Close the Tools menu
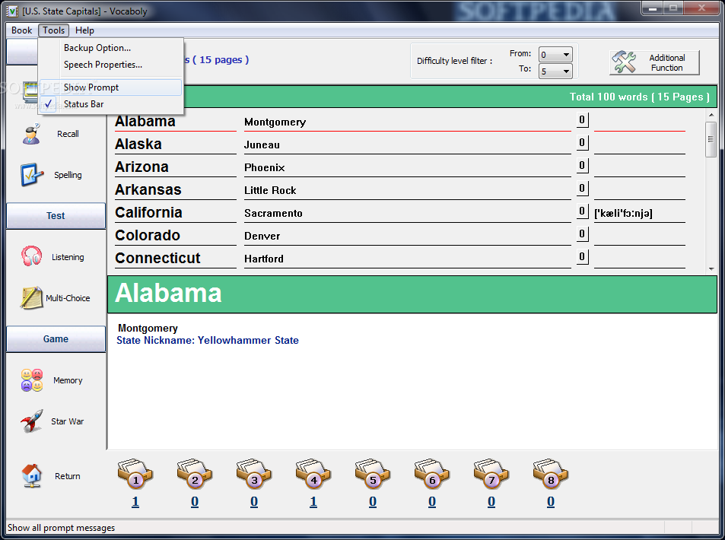 [54, 30]
